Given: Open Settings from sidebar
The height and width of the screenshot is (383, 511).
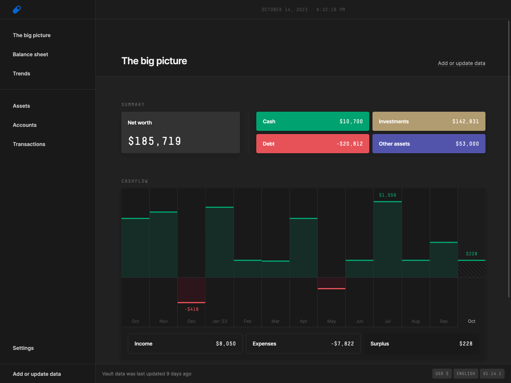Looking at the screenshot, I should pyautogui.click(x=23, y=348).
